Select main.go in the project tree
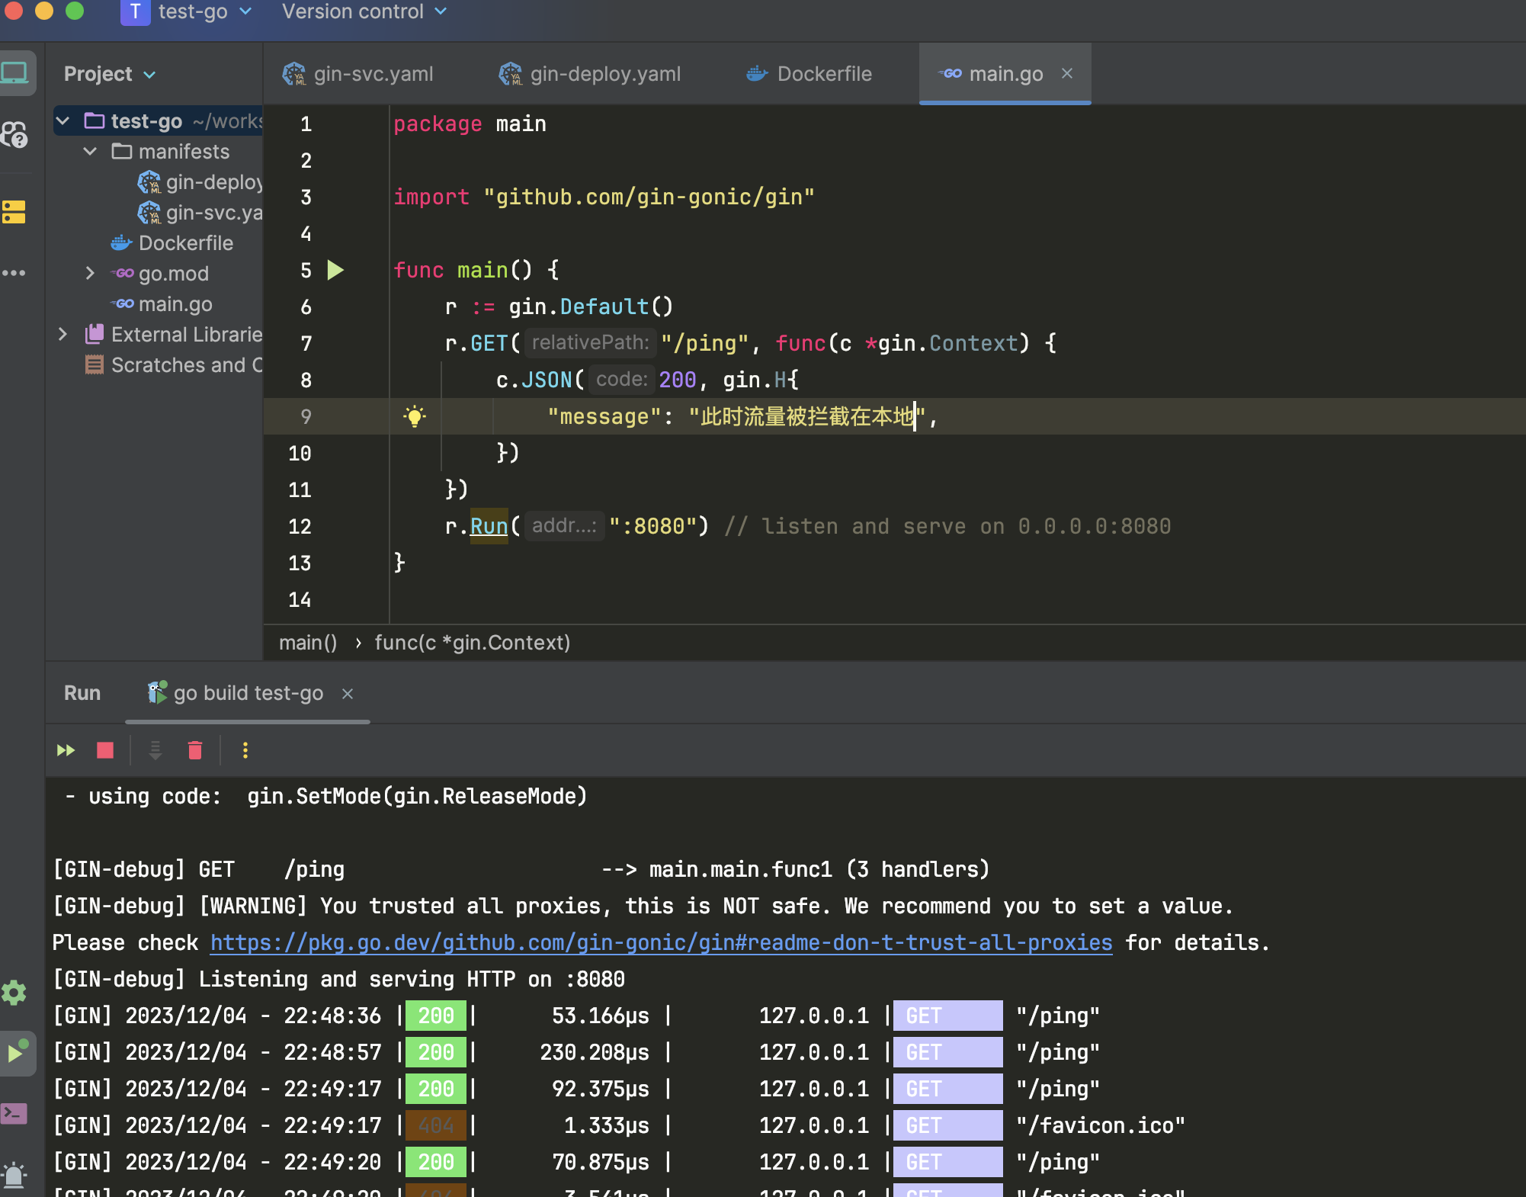The height and width of the screenshot is (1197, 1526). 175,304
